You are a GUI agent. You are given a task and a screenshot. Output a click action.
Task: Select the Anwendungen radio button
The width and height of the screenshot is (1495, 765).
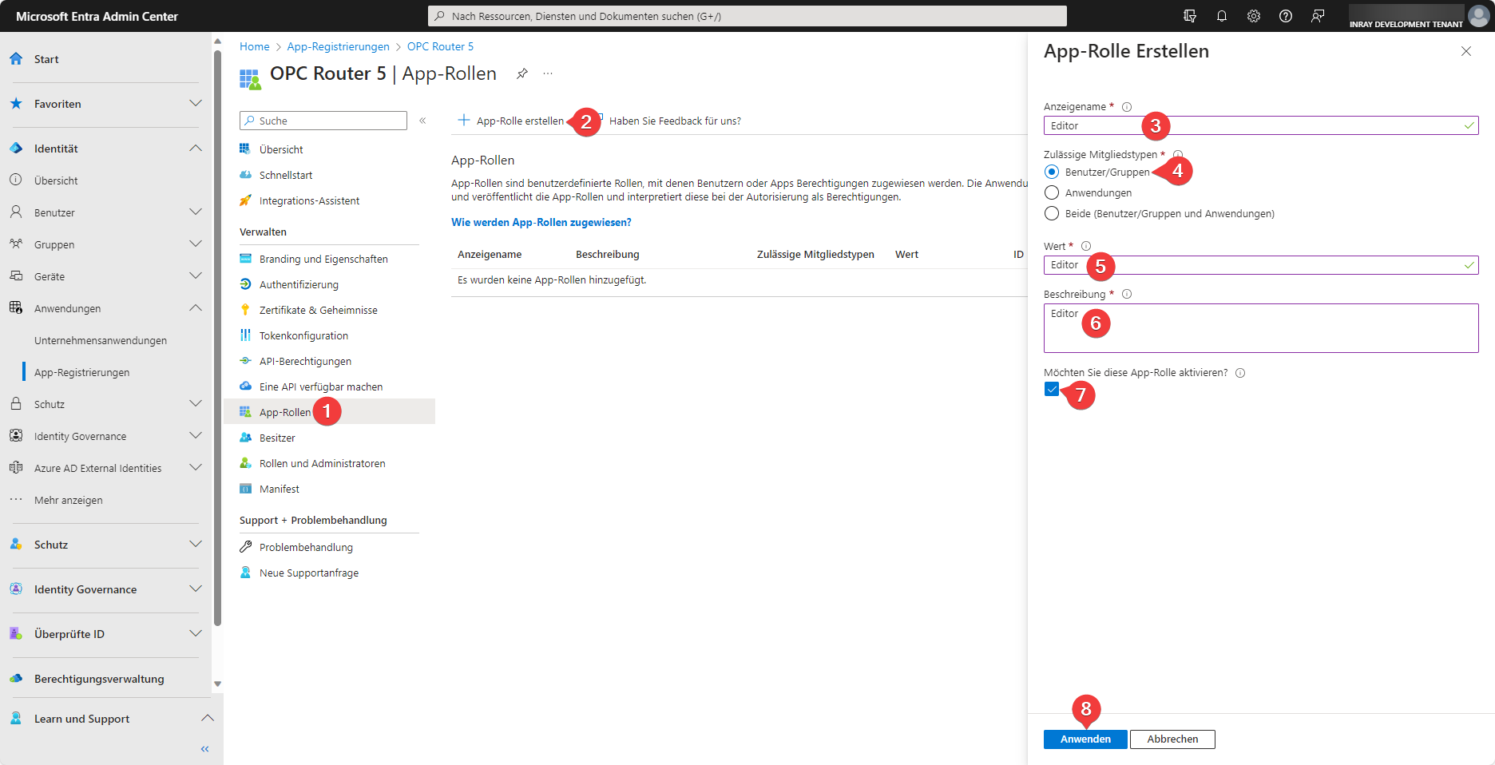(x=1052, y=193)
